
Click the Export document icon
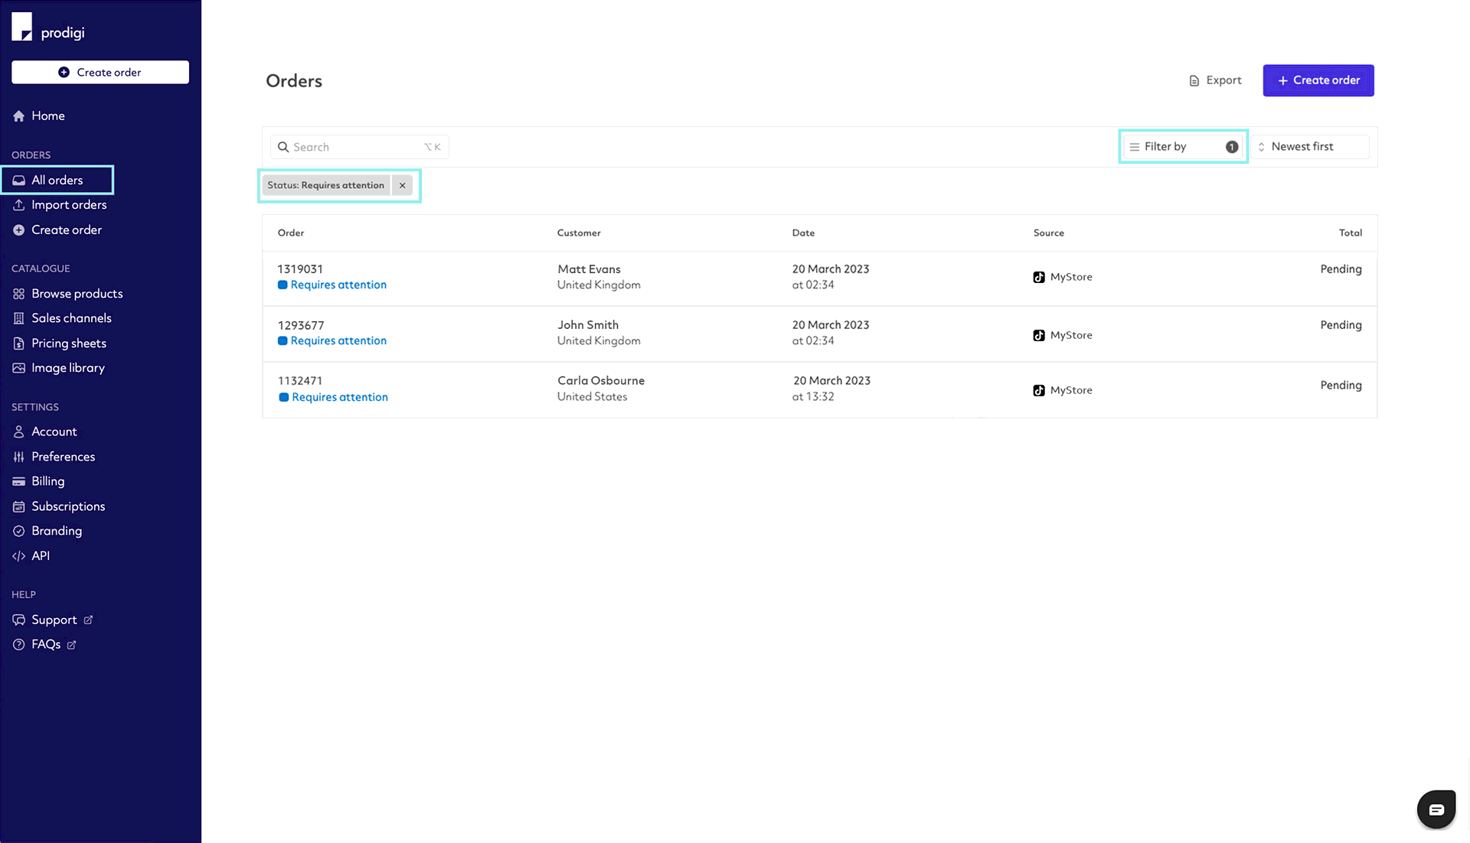pyautogui.click(x=1194, y=81)
